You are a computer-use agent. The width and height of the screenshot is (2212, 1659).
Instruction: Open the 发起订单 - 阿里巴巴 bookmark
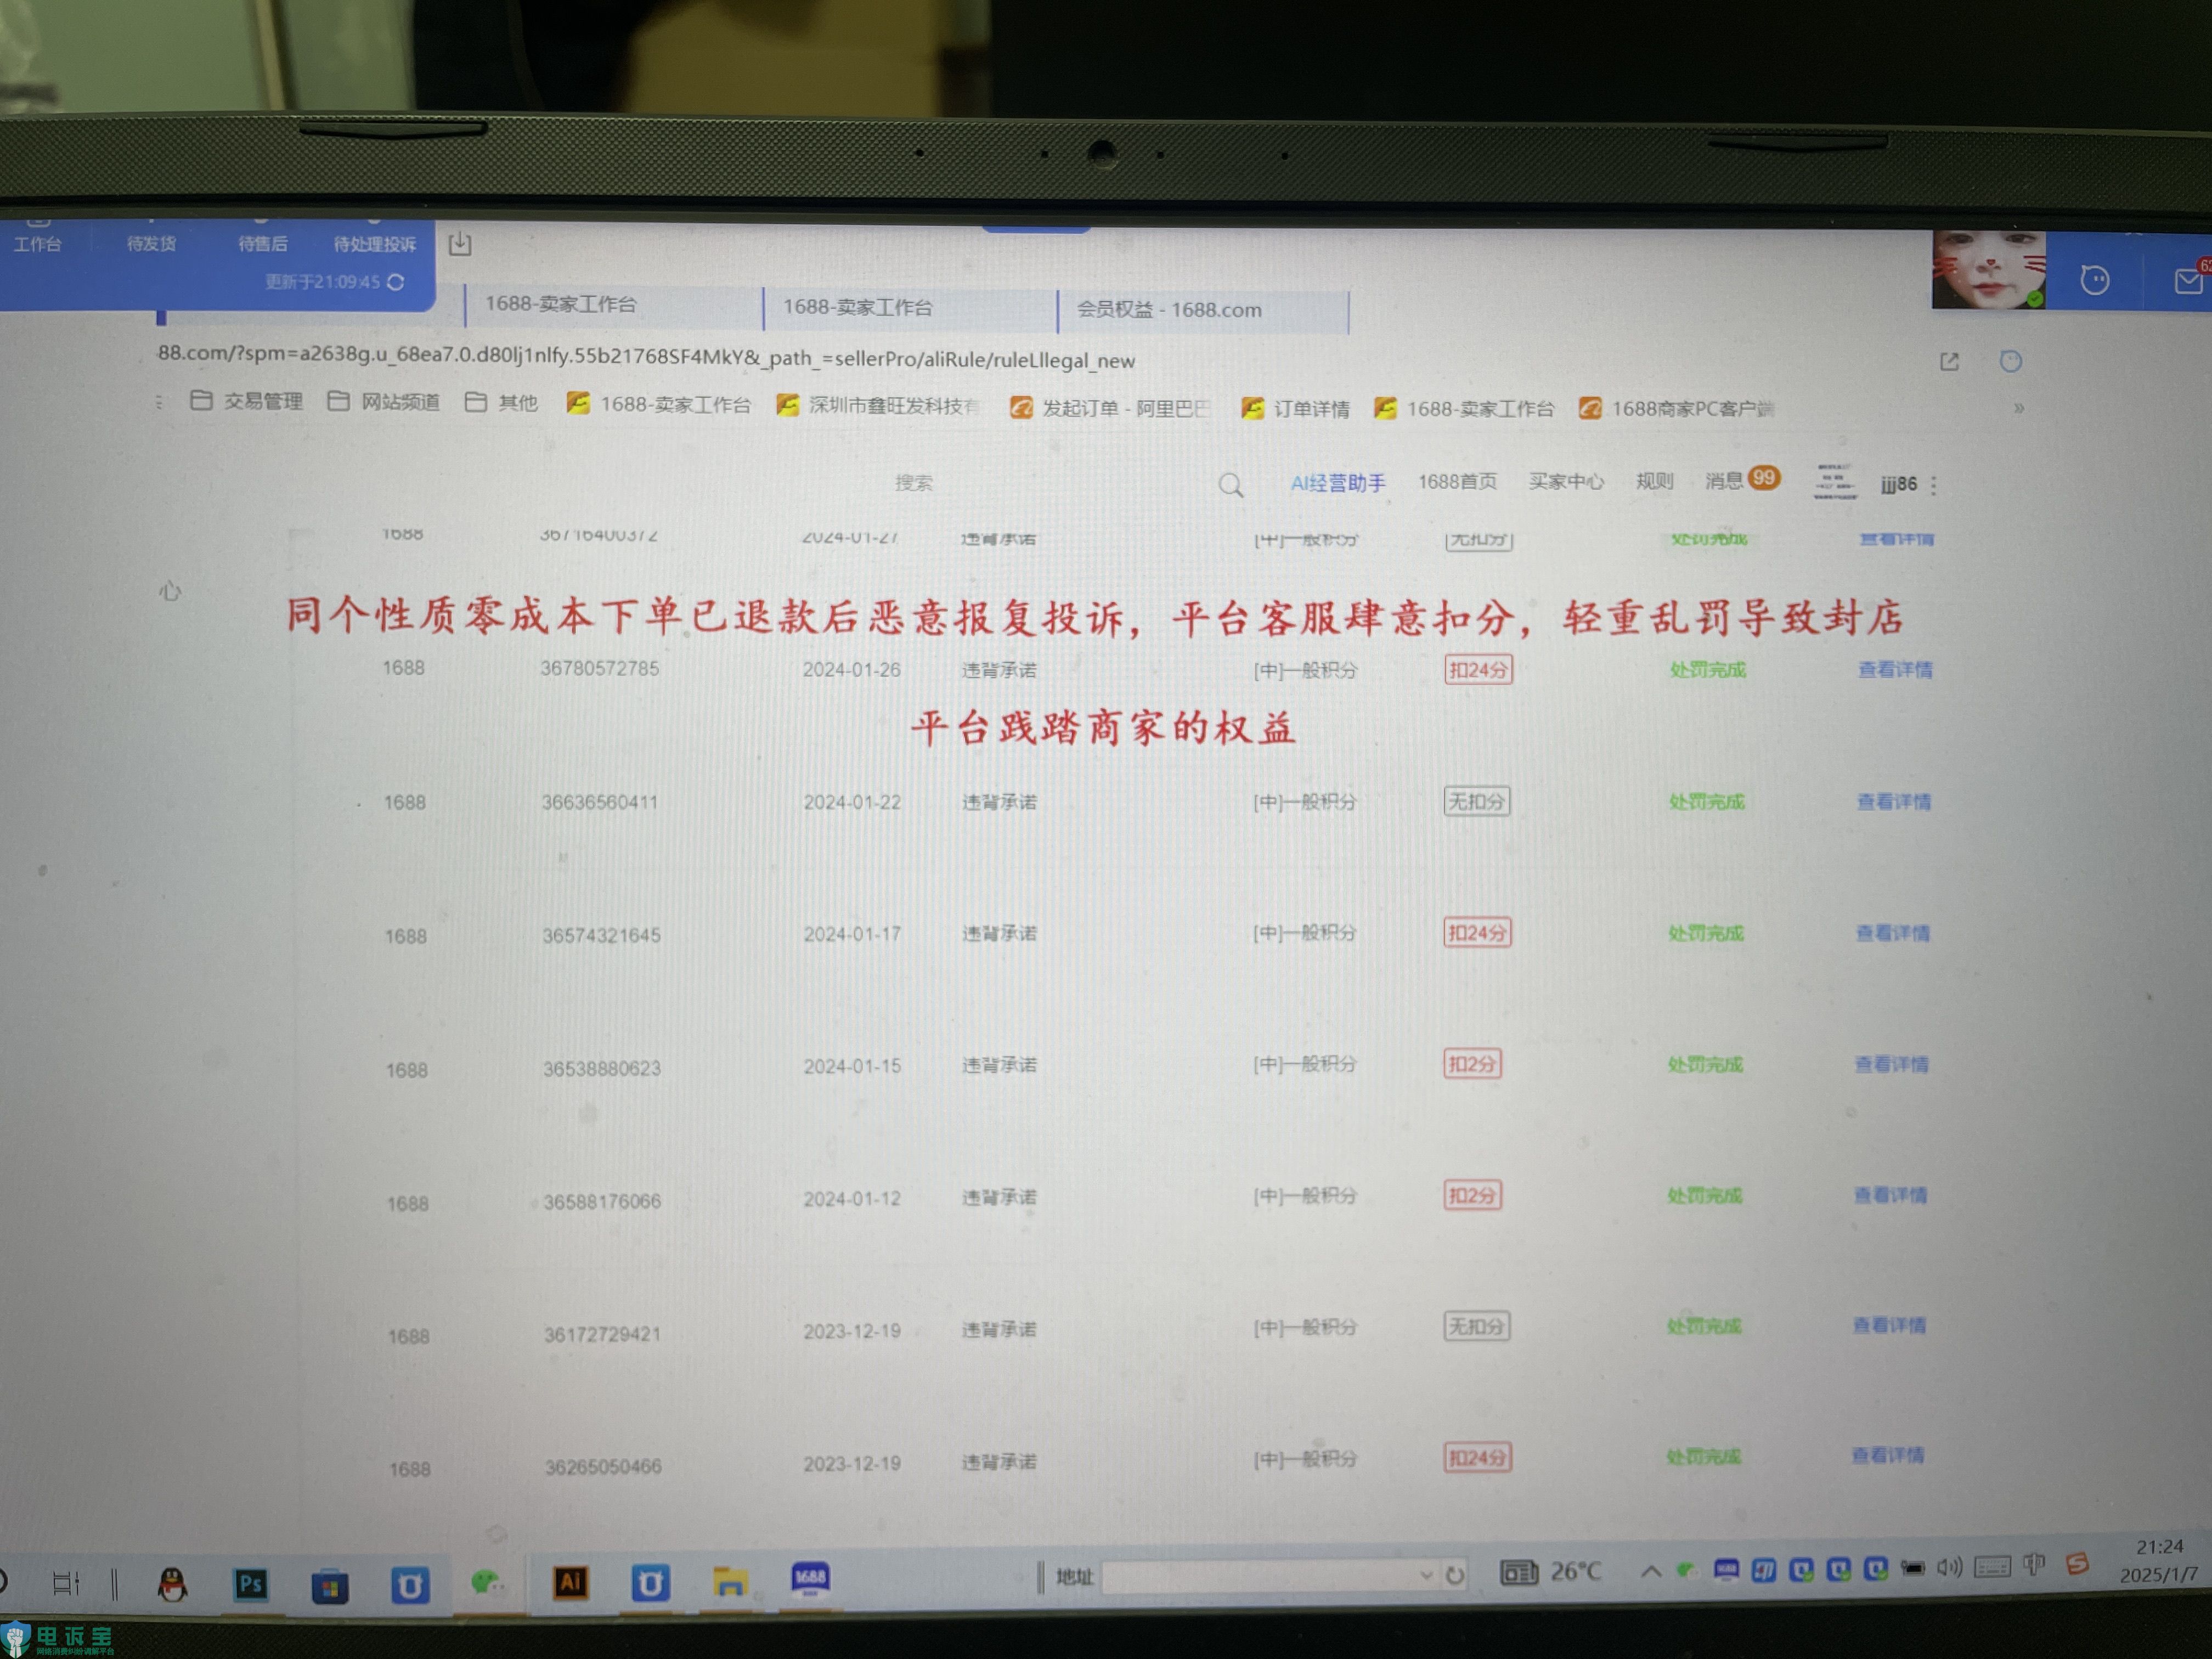click(1110, 408)
